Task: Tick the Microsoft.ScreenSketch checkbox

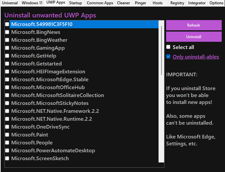Action: pos(7,158)
